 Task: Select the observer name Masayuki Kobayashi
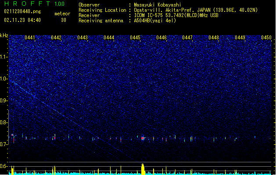point(158,5)
